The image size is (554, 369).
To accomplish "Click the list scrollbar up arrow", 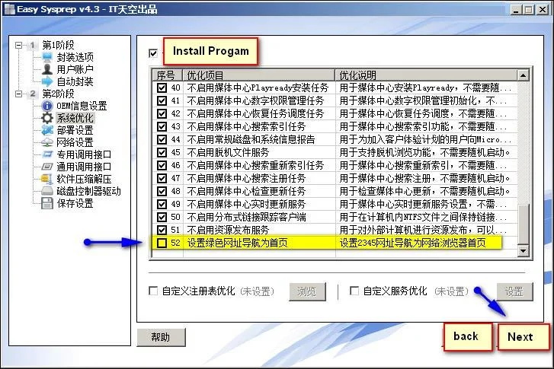I will point(523,75).
